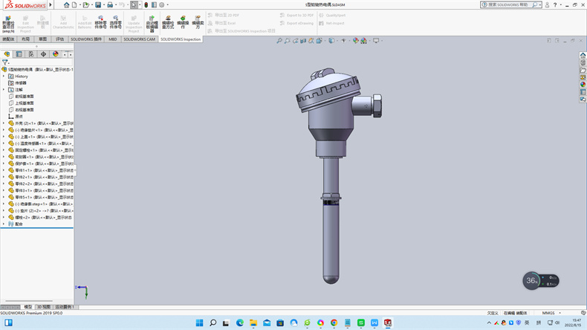
Task: Open the ConfigurationManager tab icon
Action: pyautogui.click(x=31, y=54)
